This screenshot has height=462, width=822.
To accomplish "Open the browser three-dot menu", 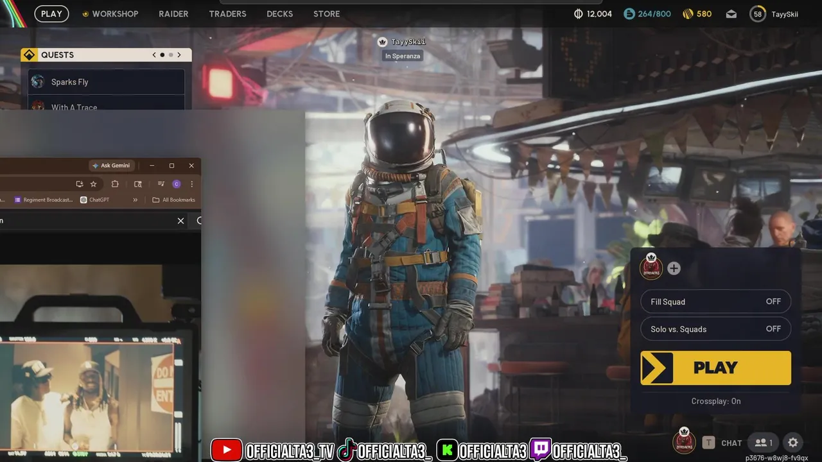I will coord(191,184).
